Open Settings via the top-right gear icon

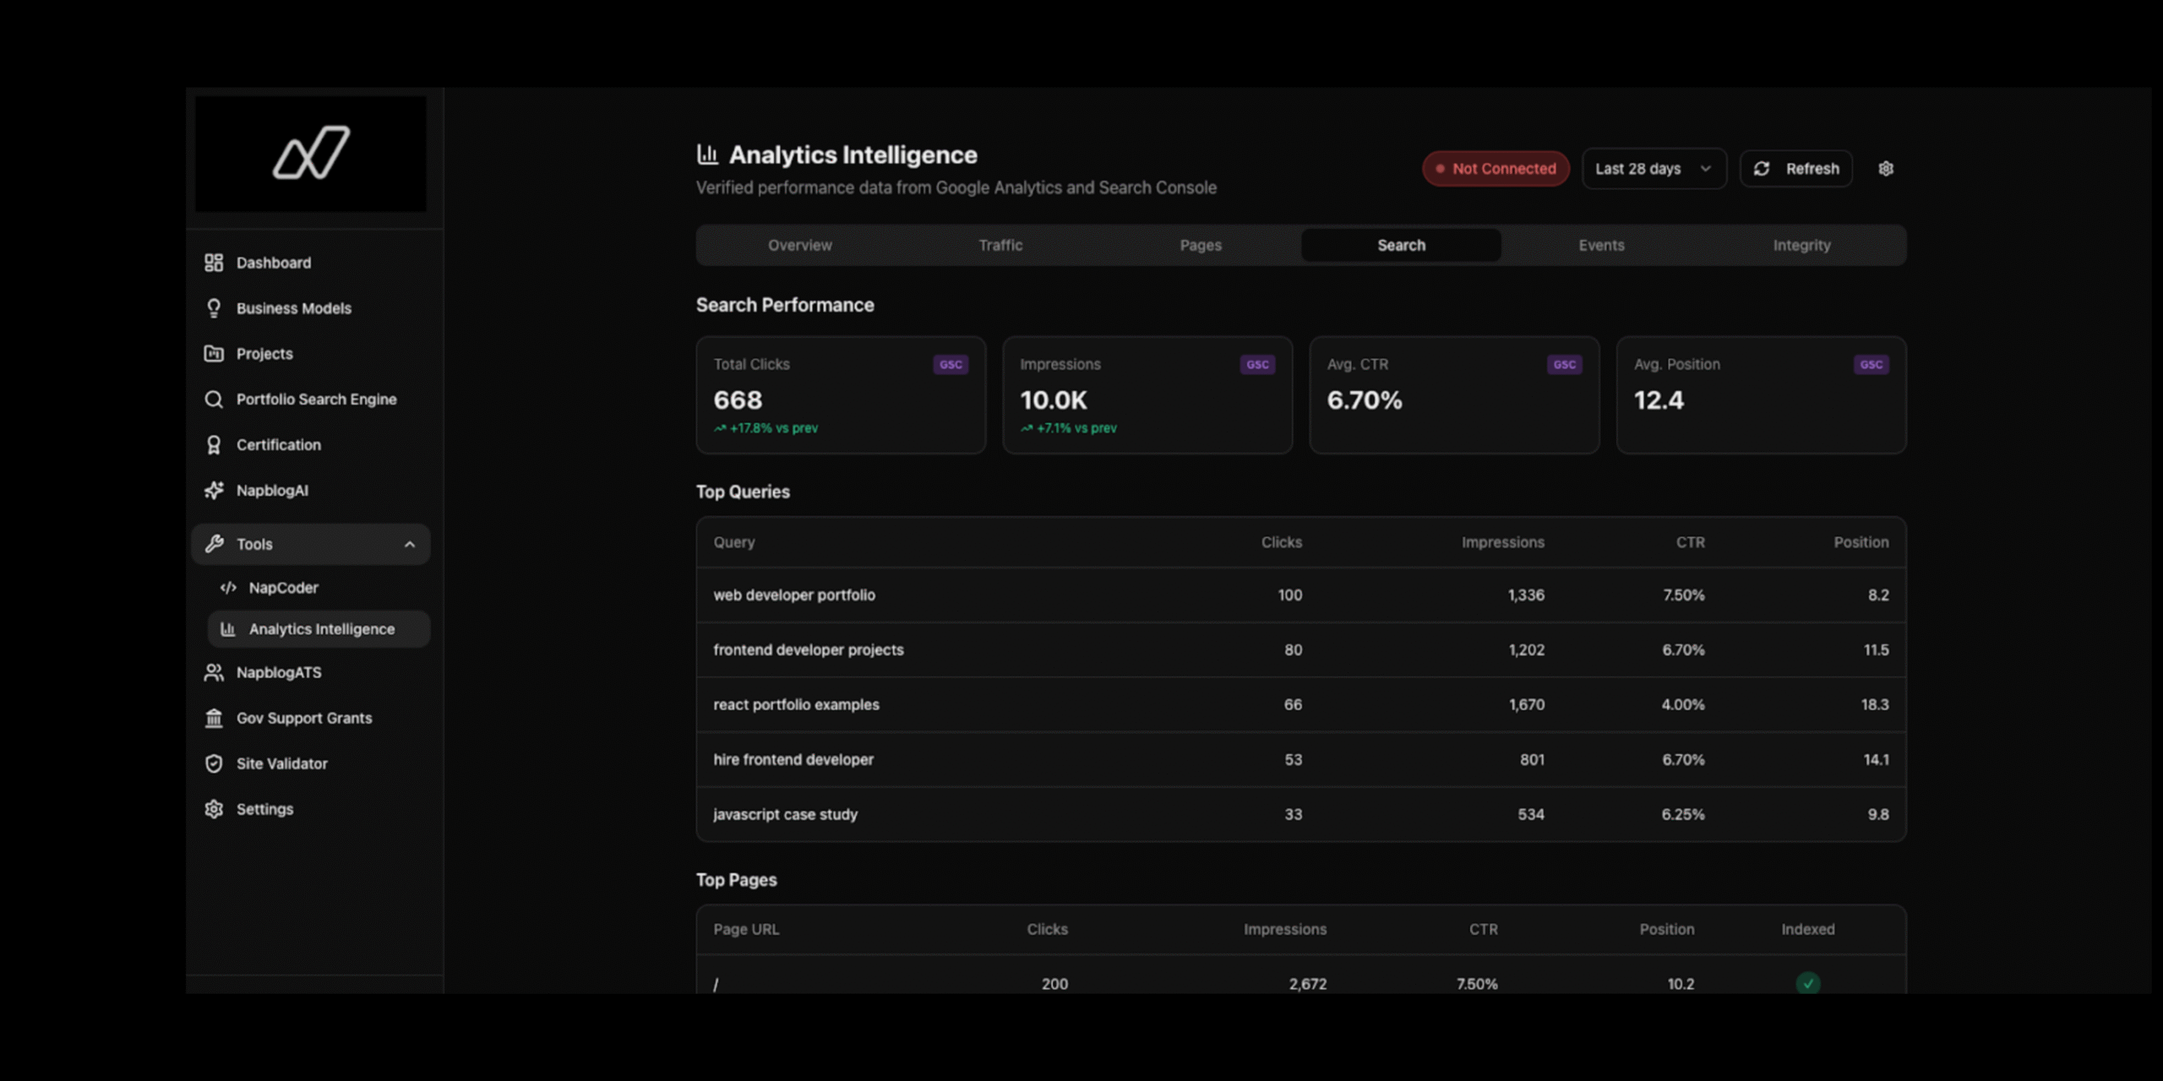click(x=1885, y=168)
